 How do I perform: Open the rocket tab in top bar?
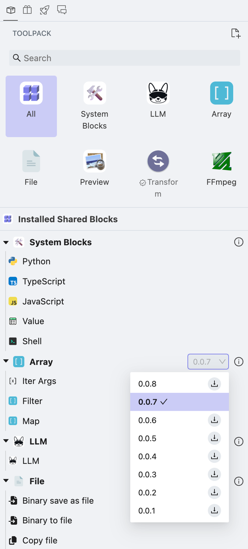point(44,10)
